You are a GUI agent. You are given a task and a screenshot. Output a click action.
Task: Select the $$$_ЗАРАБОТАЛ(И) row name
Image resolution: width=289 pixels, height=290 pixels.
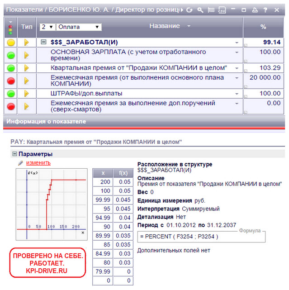pyautogui.click(x=84, y=43)
